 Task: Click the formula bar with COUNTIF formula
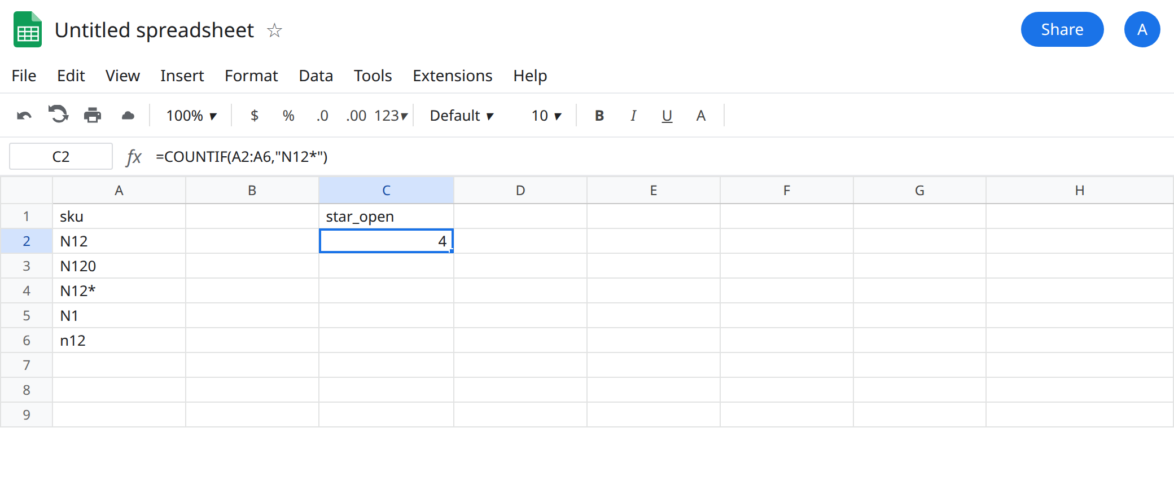pos(660,157)
